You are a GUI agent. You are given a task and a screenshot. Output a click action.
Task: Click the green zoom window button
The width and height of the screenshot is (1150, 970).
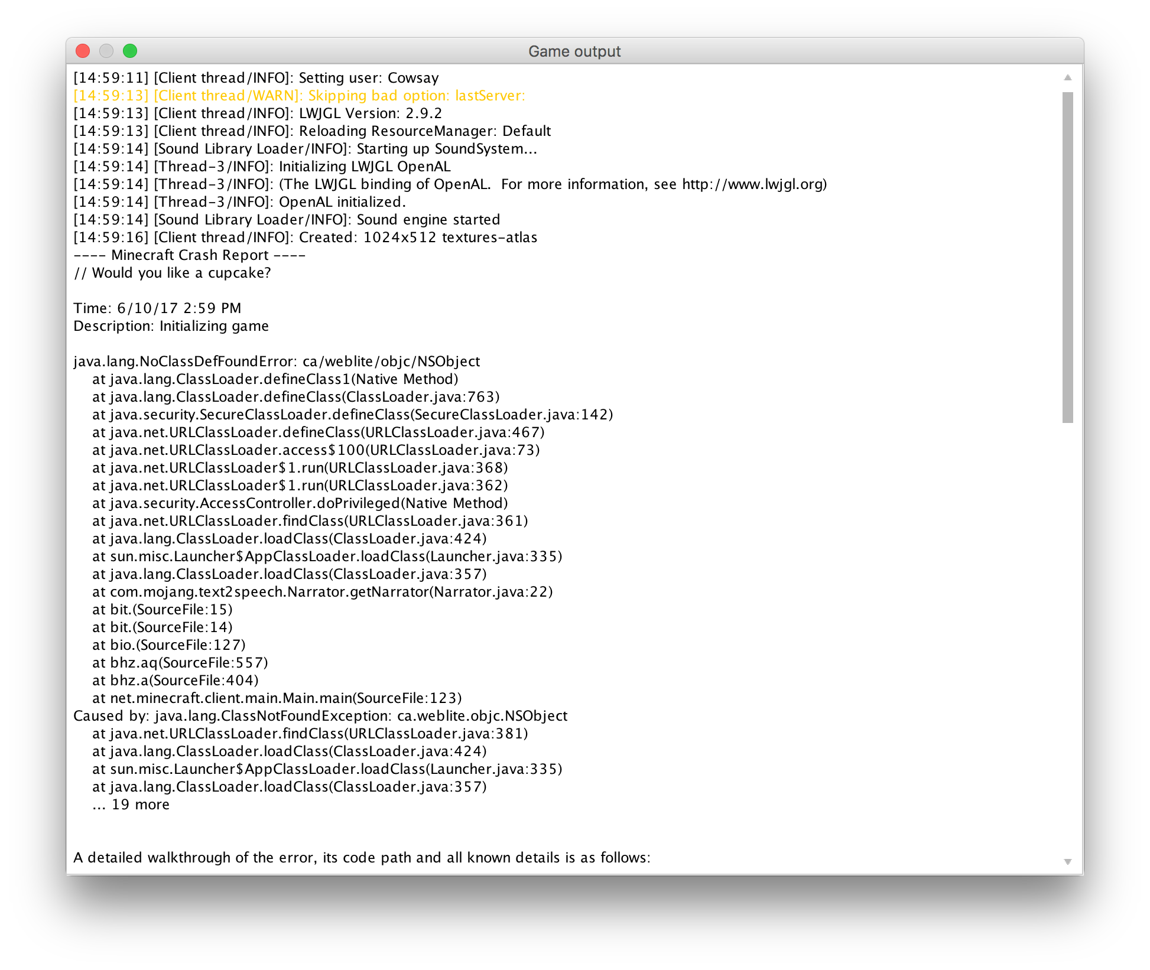pyautogui.click(x=130, y=51)
